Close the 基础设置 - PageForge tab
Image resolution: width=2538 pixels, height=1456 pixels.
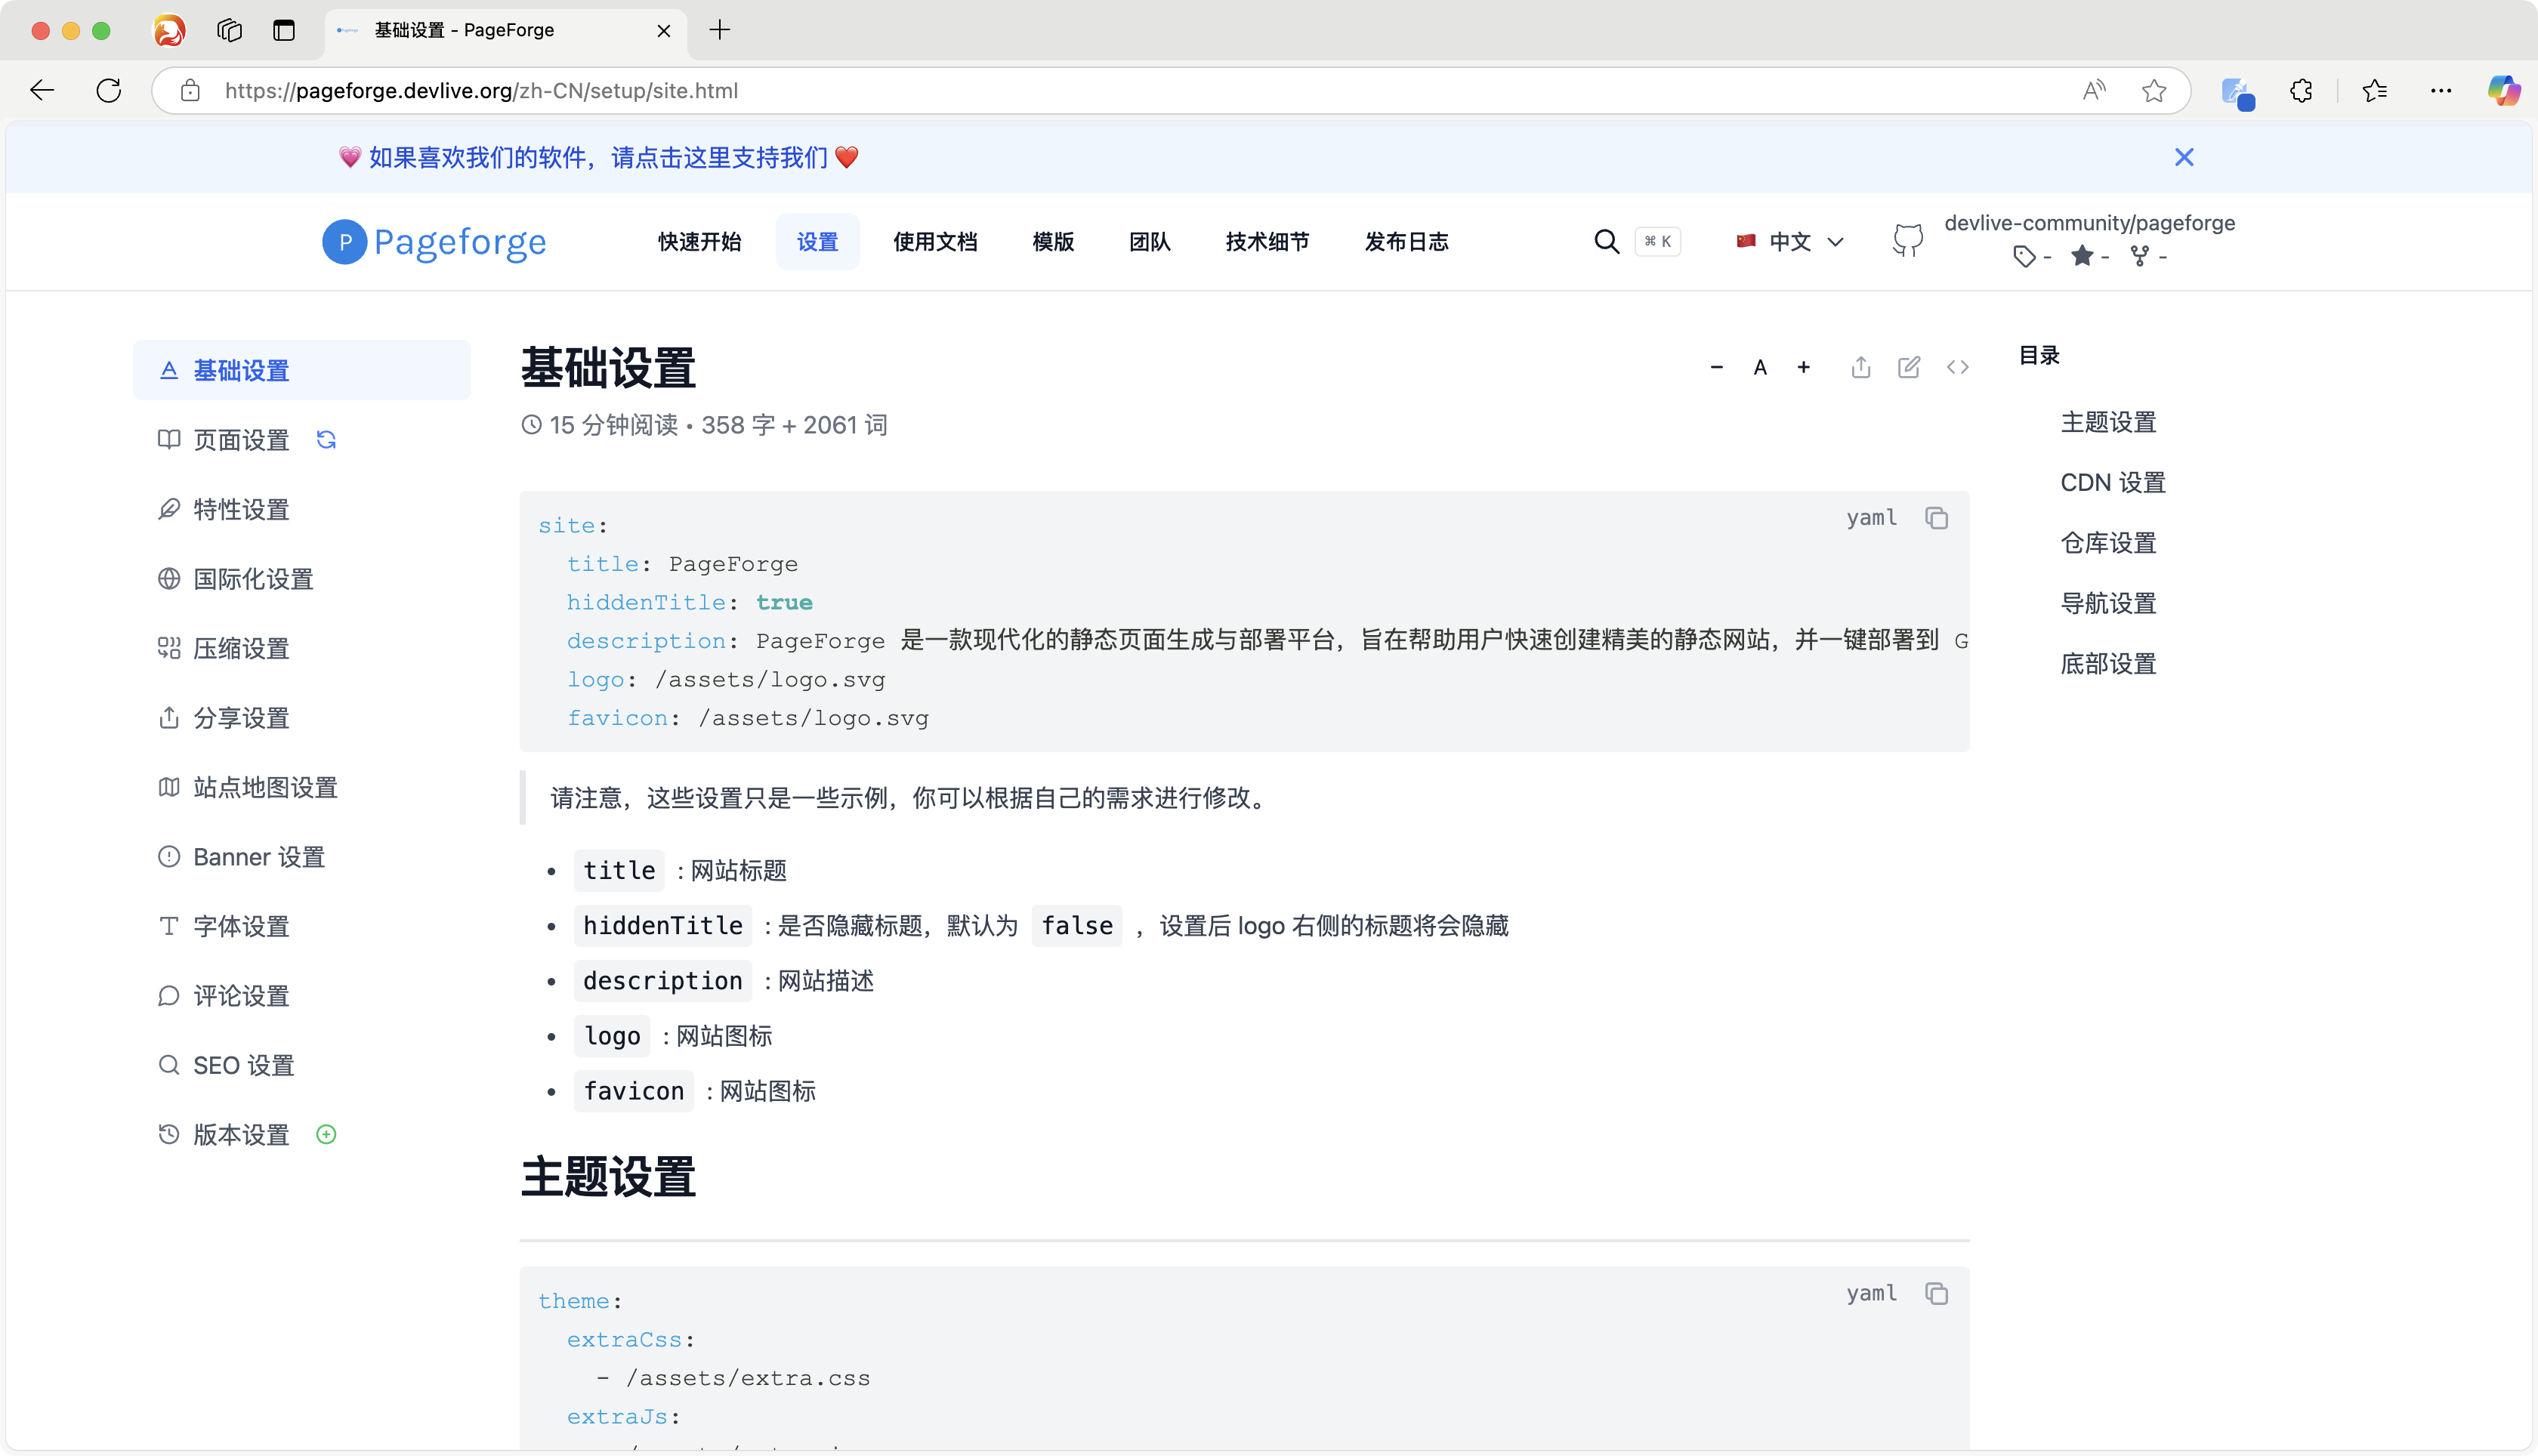point(663,31)
